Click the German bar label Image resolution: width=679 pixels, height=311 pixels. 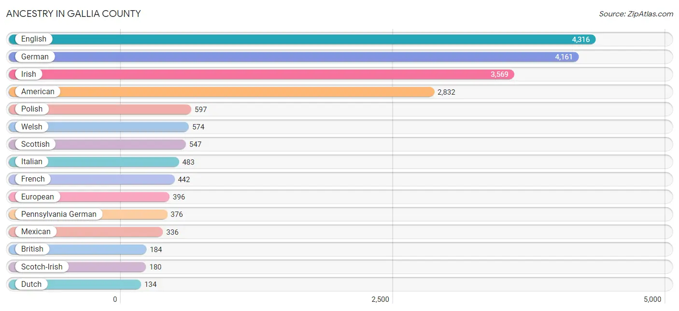pyautogui.click(x=35, y=57)
